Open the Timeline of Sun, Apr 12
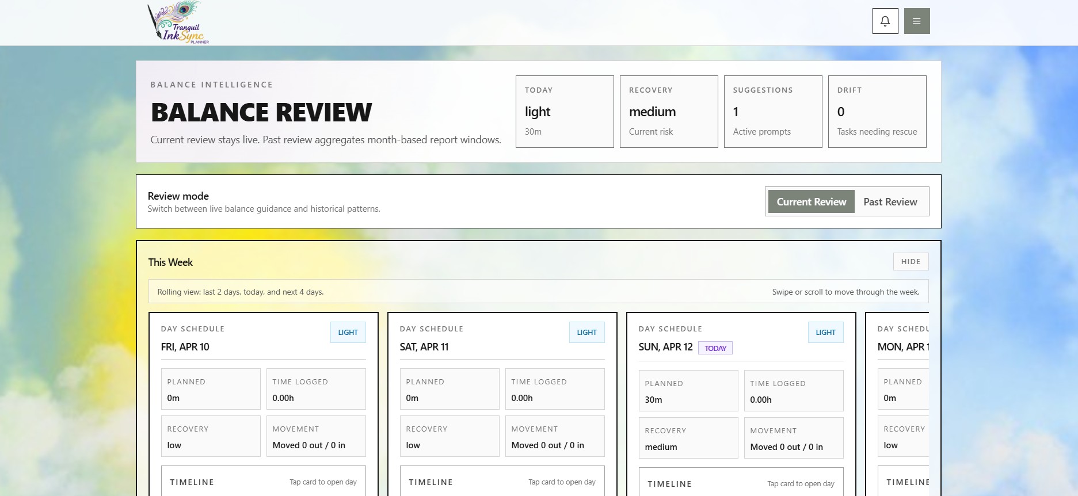This screenshot has width=1078, height=496. click(741, 482)
